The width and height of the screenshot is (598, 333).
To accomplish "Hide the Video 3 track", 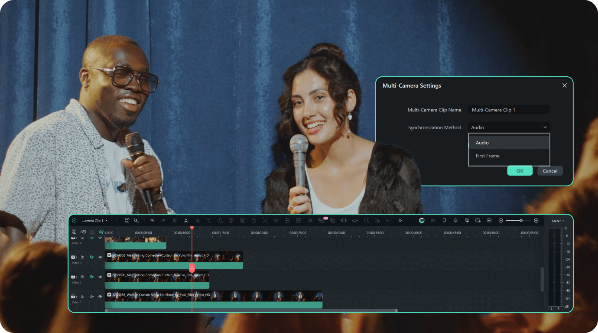I will 100,257.
